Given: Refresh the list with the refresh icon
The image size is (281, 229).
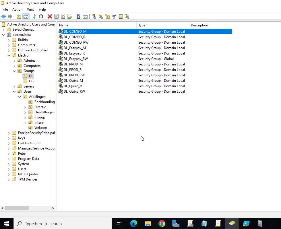Looking at the screenshot, I should click(x=63, y=16).
